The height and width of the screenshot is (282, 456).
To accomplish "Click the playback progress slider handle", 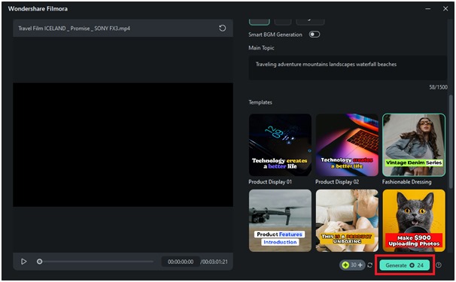I will (40, 262).
